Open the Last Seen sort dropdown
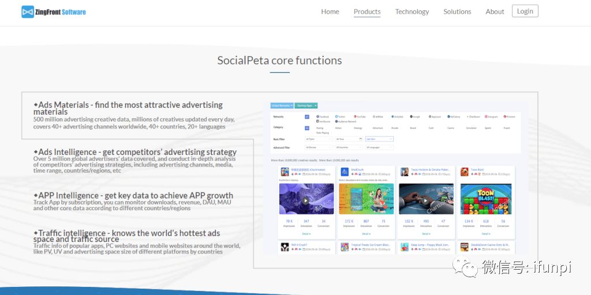 pyautogui.click(x=379, y=139)
